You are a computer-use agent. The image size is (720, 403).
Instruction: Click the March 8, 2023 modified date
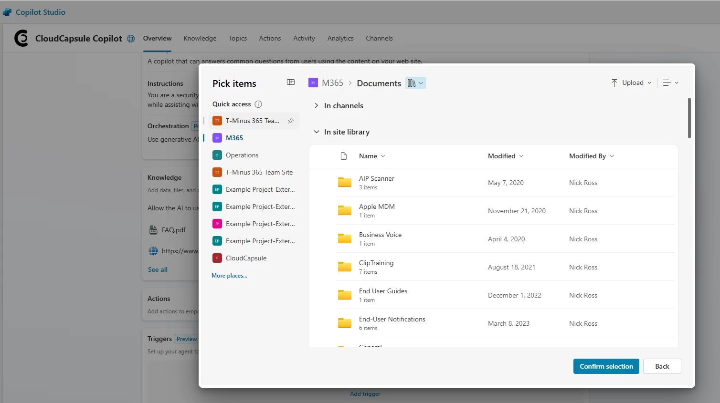coord(508,323)
